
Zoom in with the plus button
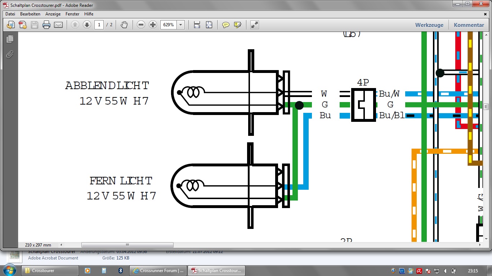153,25
